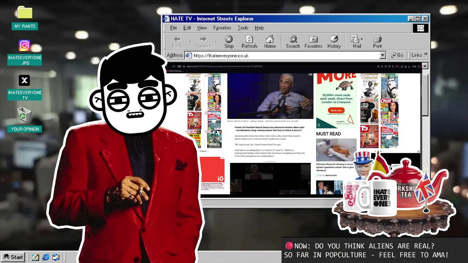
Task: Click the Forward toolbar button
Action: click(x=203, y=42)
